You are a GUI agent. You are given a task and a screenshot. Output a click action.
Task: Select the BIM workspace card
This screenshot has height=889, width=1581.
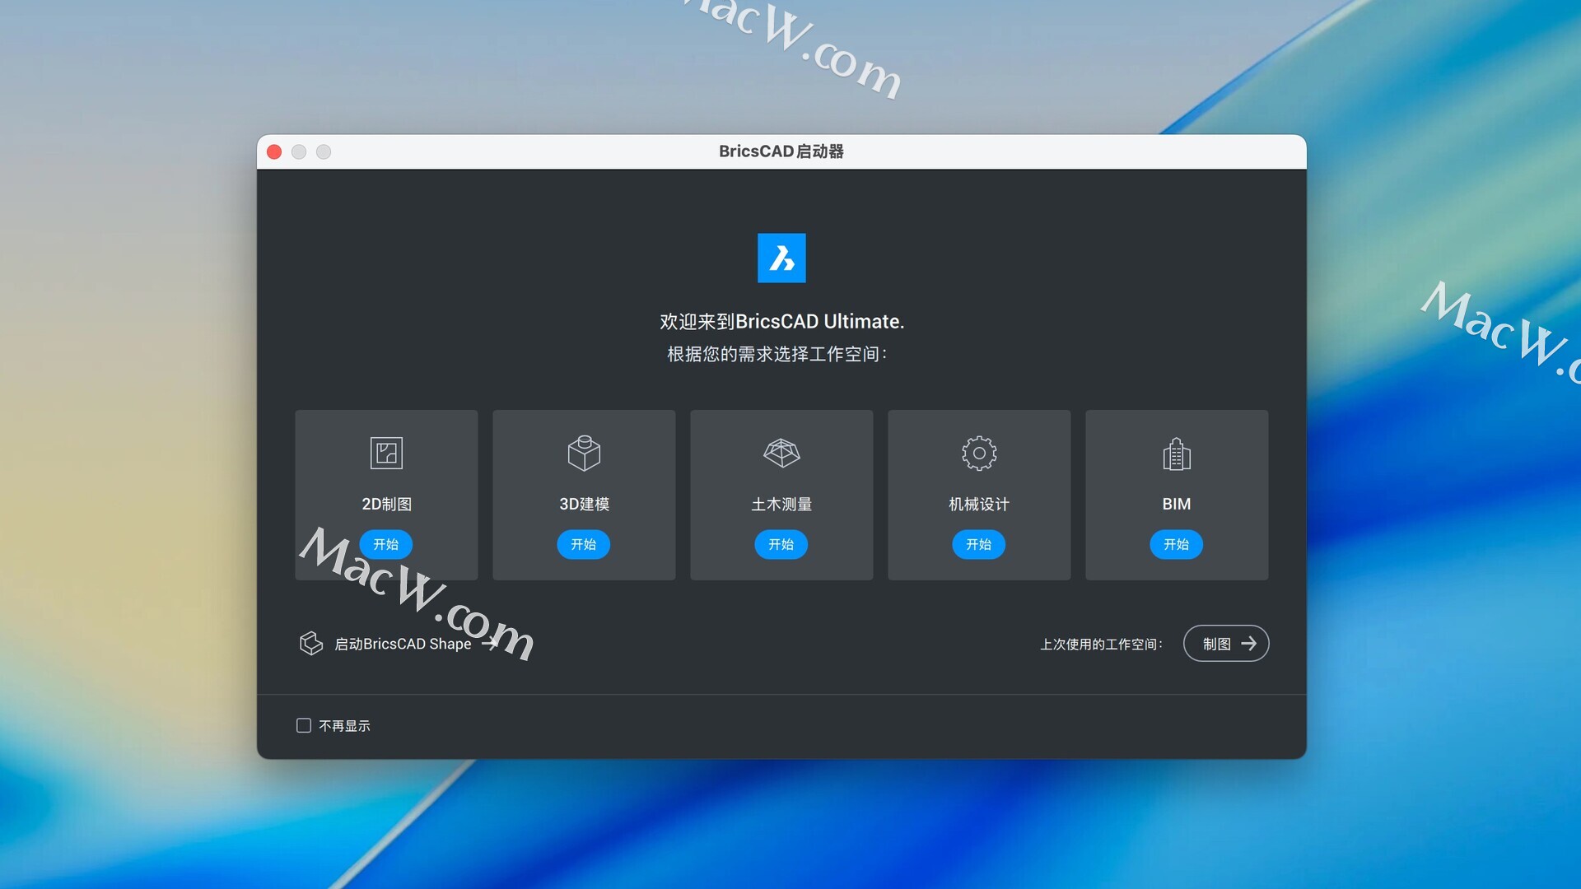point(1177,494)
